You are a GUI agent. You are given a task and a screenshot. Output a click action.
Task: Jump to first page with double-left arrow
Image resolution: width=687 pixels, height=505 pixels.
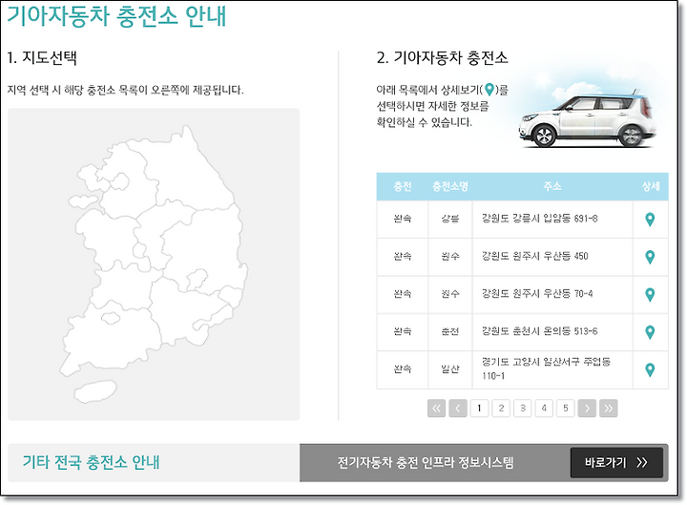436,409
